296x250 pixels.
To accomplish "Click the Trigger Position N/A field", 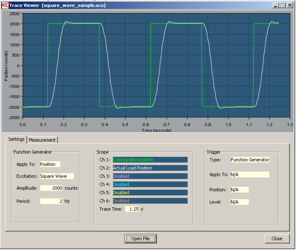I will click(x=240, y=190).
